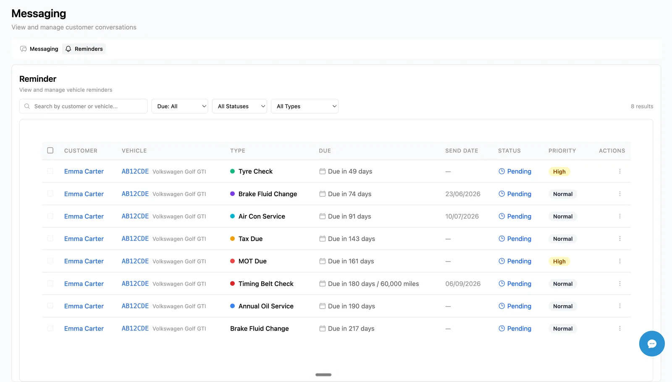Sort by the Customer column header
Viewport: 672px width, 382px height.
pyautogui.click(x=81, y=151)
